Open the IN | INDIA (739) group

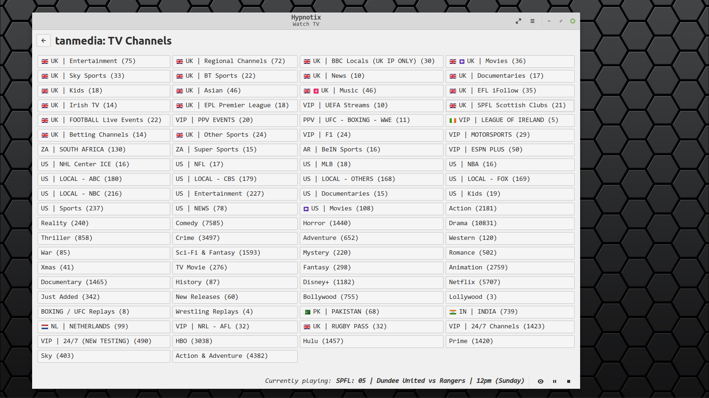(x=510, y=312)
